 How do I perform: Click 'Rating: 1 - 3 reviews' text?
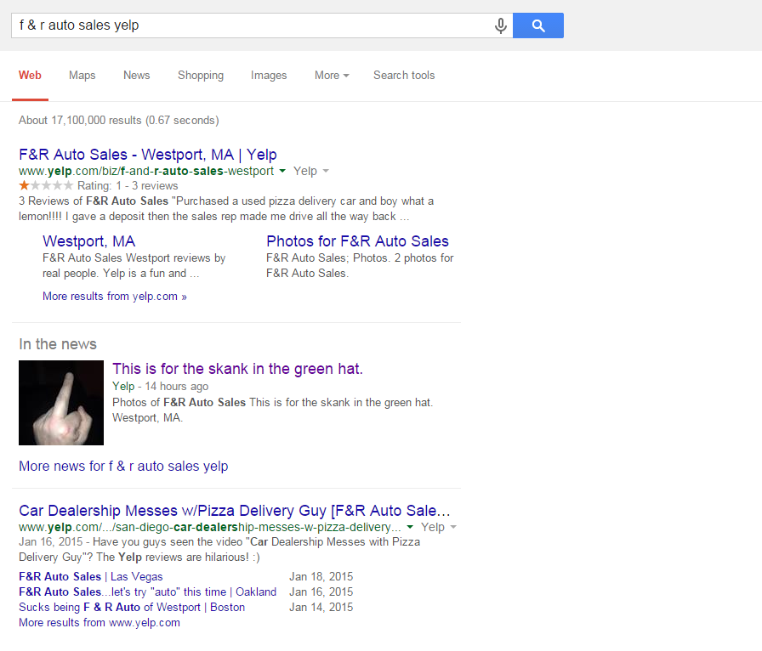(128, 185)
